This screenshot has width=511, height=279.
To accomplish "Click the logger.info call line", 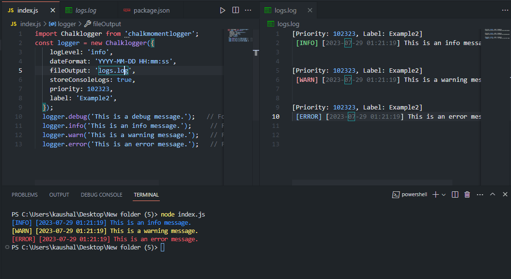I will click(x=117, y=126).
